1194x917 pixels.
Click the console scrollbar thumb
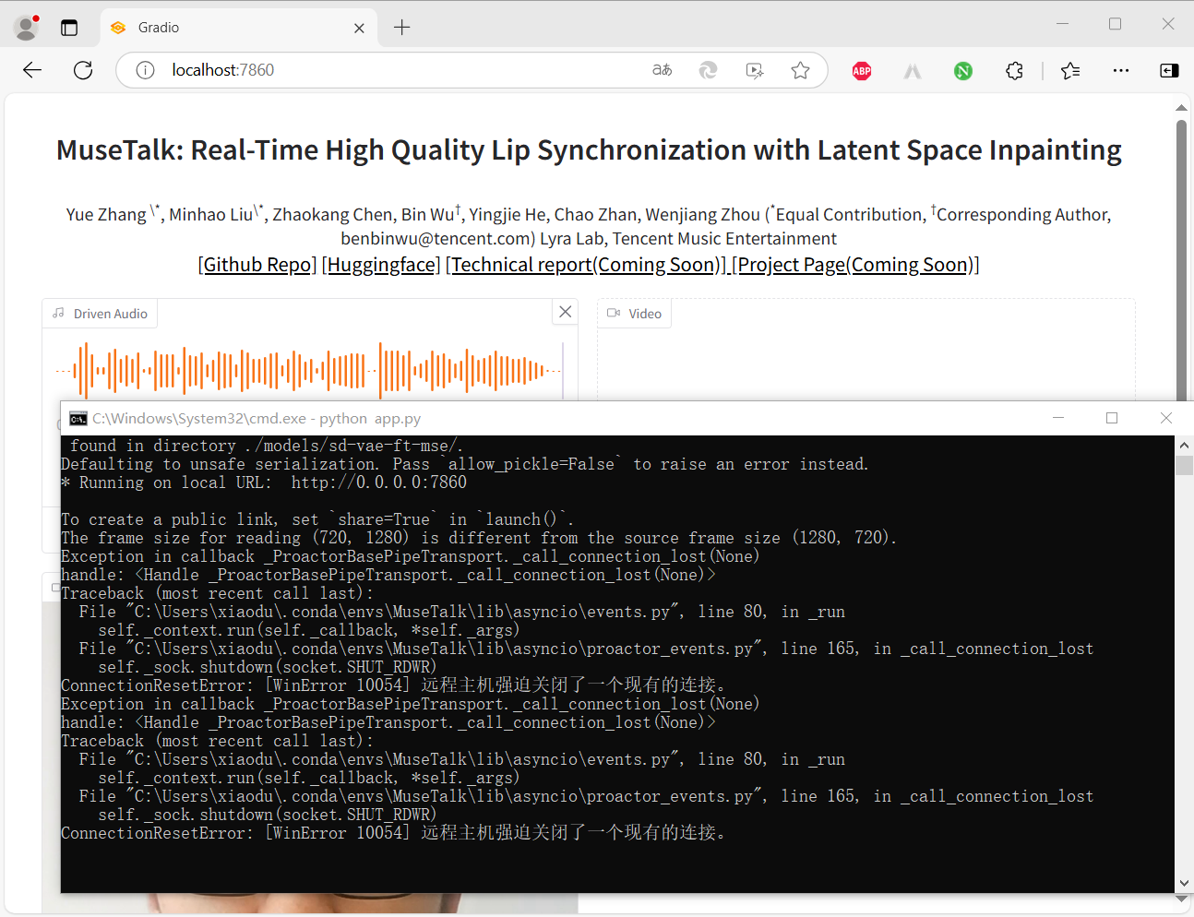coord(1185,465)
